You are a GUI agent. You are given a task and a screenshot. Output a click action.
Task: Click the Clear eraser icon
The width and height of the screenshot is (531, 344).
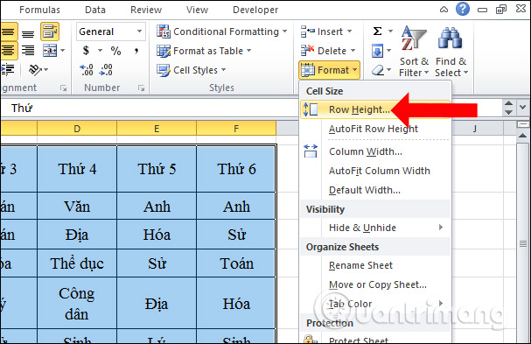377,70
